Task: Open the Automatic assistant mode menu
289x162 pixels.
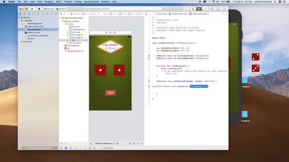Action: 162,14
